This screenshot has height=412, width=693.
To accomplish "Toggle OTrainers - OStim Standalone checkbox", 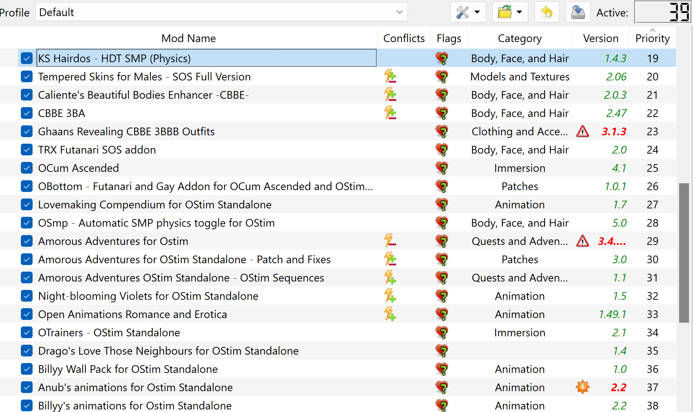I will [x=27, y=332].
